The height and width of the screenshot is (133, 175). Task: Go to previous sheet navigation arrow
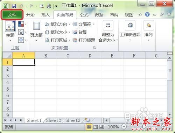[x=10, y=120]
